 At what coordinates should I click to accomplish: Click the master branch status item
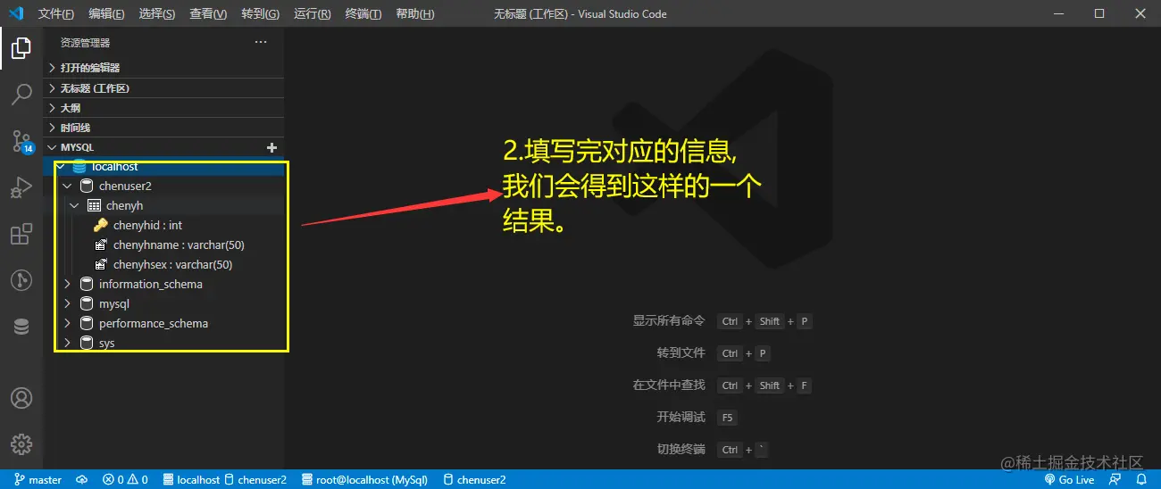pos(38,480)
